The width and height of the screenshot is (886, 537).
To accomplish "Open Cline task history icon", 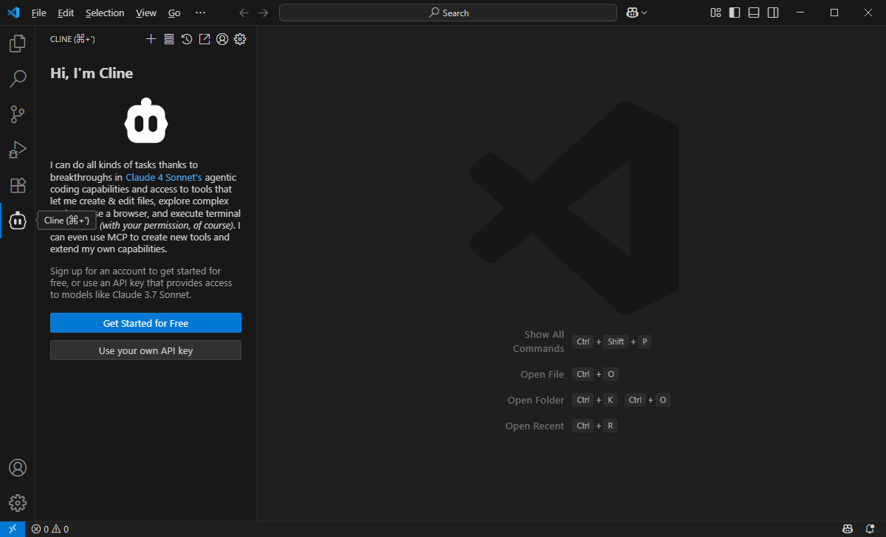I will (x=187, y=39).
